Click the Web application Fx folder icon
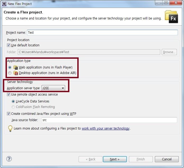 (16, 67)
